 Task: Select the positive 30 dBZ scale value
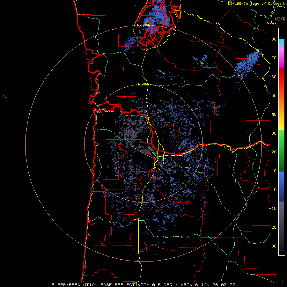pos(274,133)
